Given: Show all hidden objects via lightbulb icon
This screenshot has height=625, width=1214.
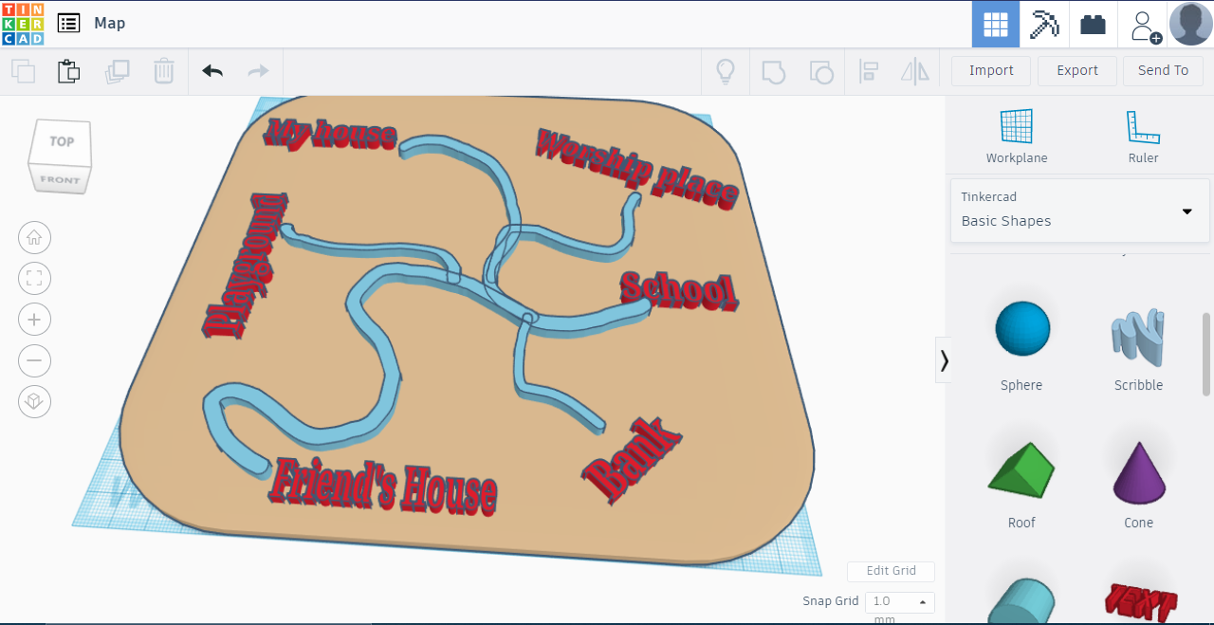Looking at the screenshot, I should tap(726, 70).
